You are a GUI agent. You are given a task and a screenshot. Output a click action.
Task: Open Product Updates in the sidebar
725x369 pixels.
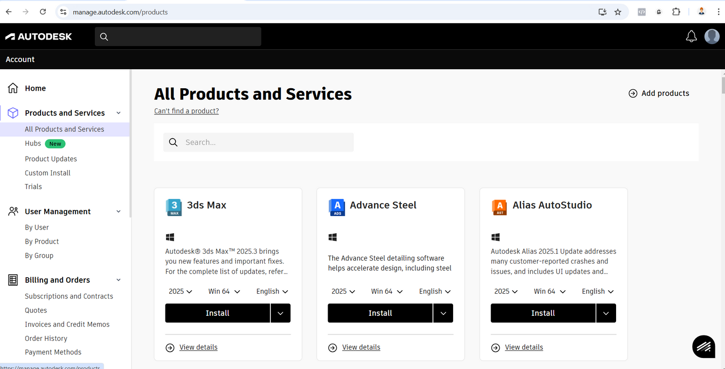(51, 159)
